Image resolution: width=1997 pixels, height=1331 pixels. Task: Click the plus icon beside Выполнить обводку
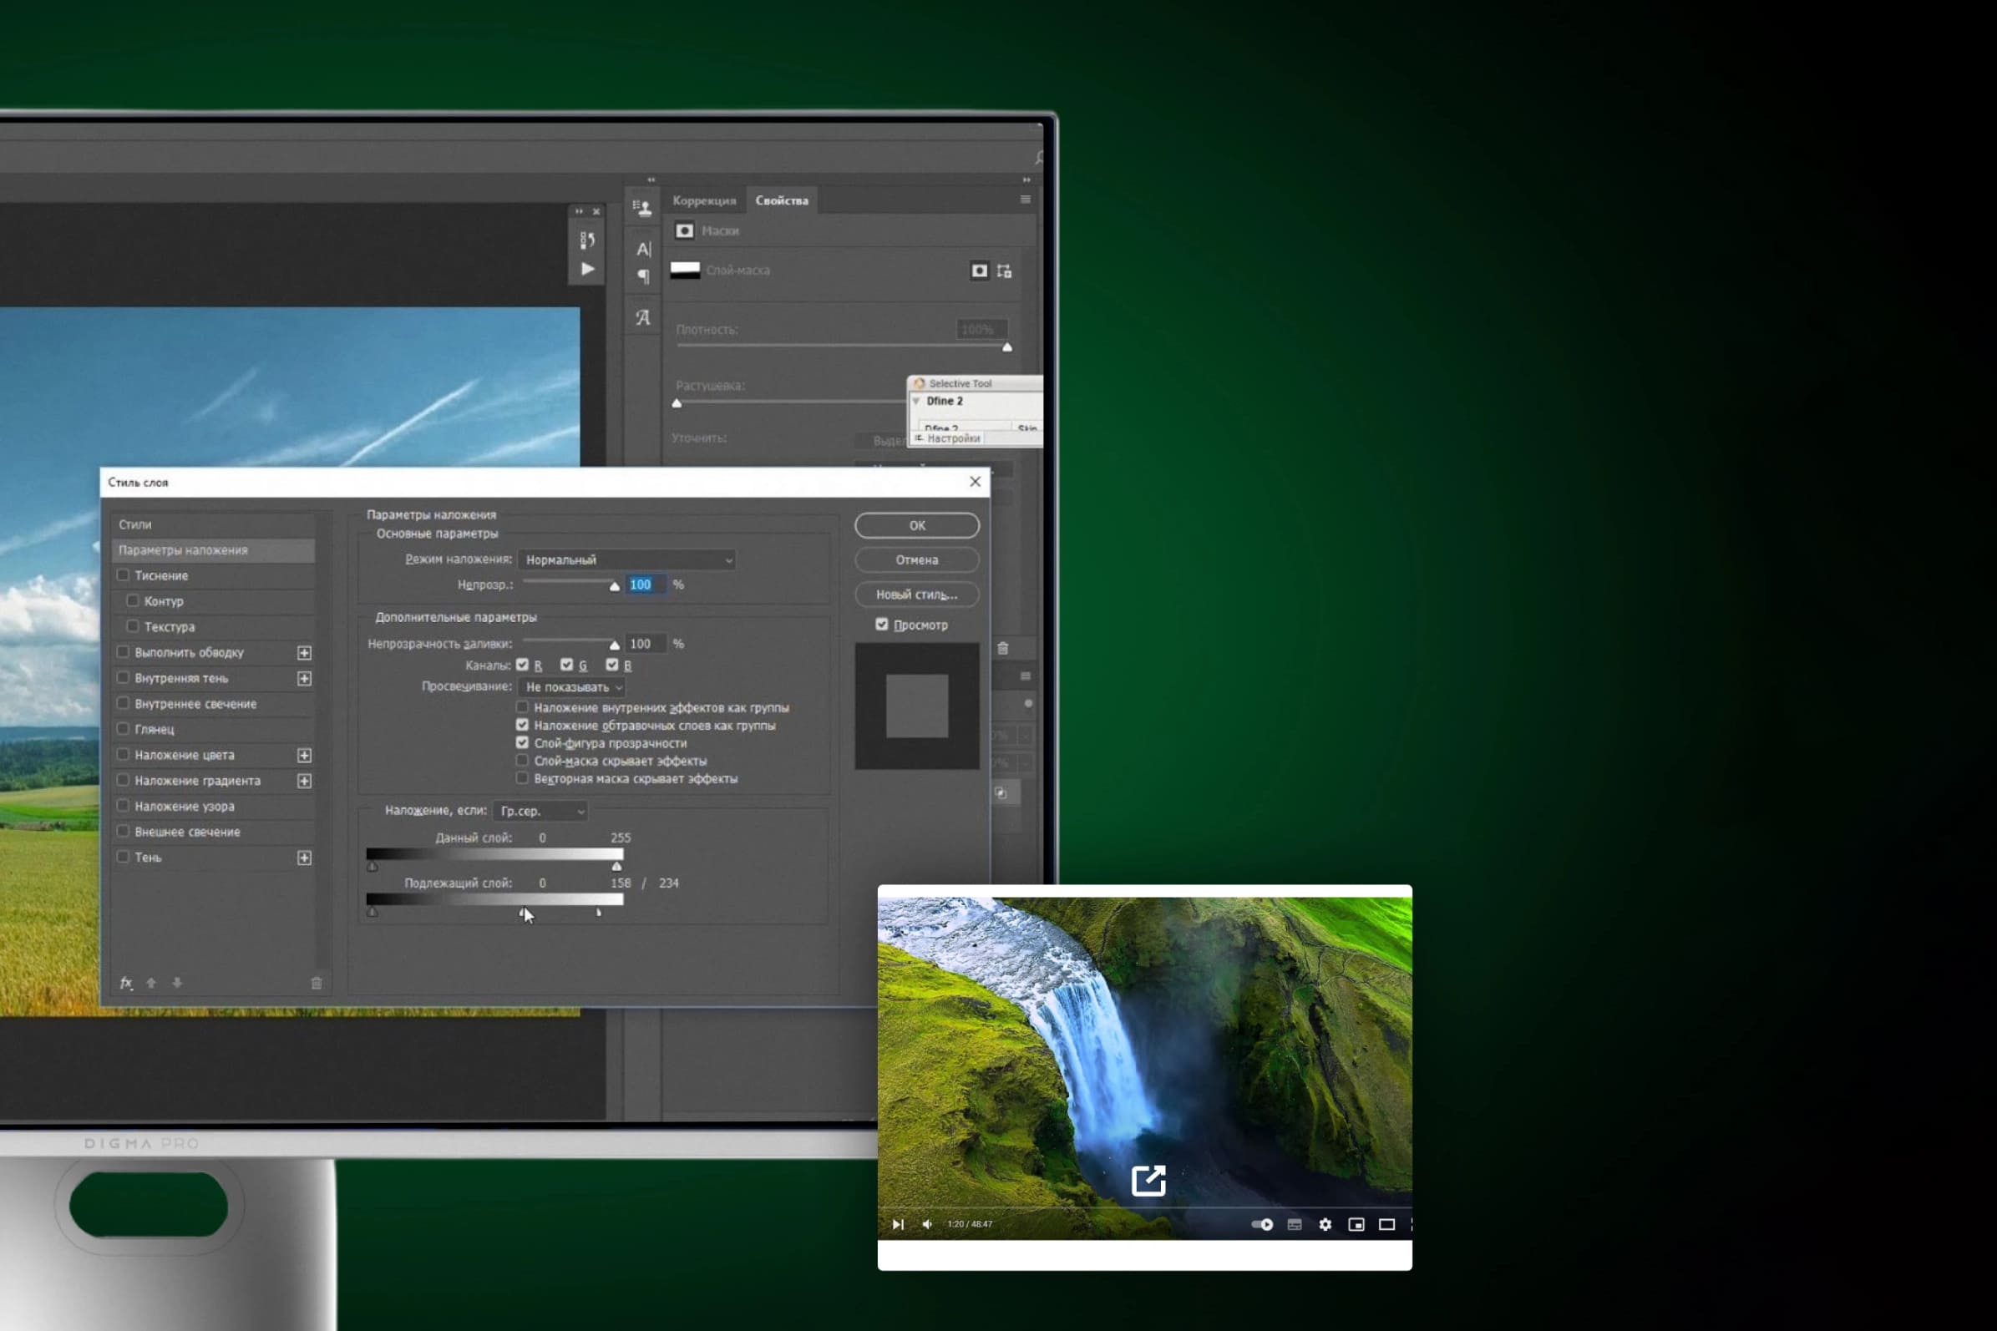pos(304,653)
